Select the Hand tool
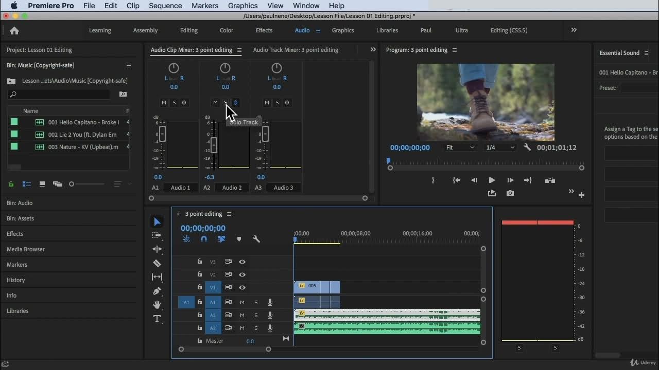This screenshot has width=659, height=370. 157,305
